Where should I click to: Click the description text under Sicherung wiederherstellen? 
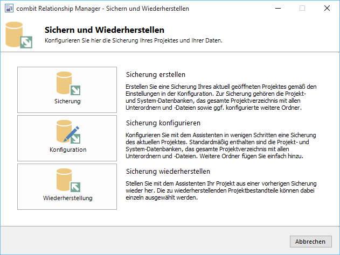[221, 190]
